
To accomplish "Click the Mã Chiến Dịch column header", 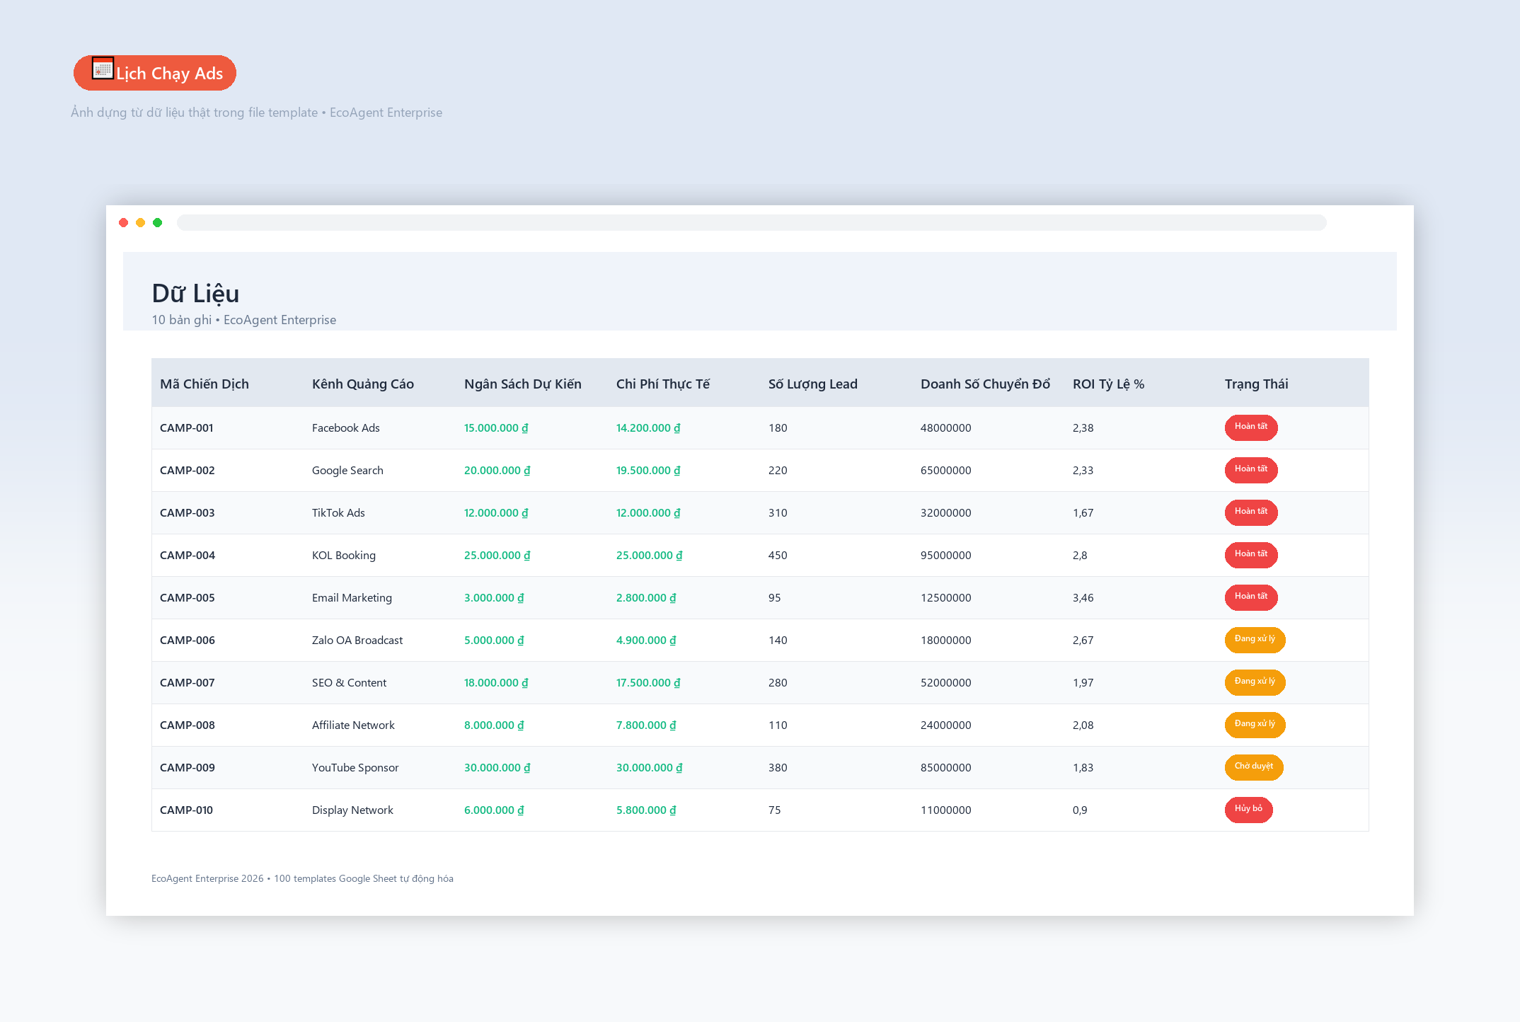I will coord(205,384).
